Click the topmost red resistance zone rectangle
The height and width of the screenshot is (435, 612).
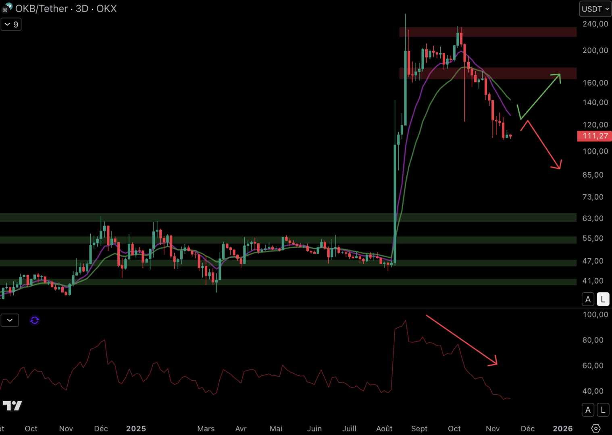coord(488,32)
